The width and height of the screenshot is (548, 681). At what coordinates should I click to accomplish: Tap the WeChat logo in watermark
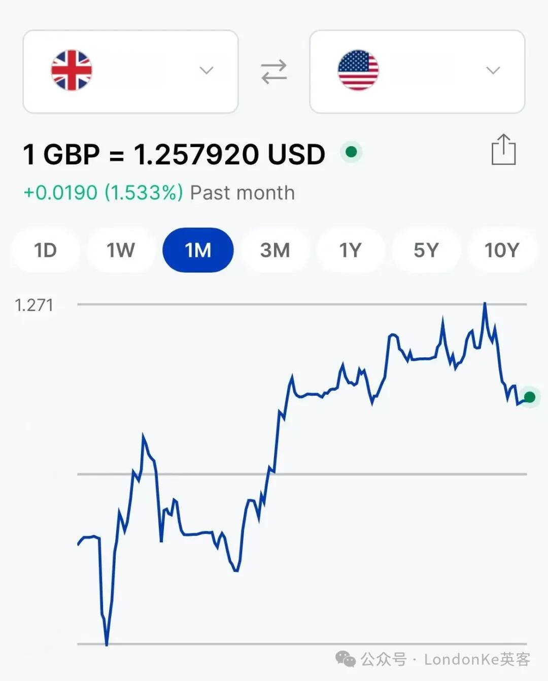coord(346,659)
